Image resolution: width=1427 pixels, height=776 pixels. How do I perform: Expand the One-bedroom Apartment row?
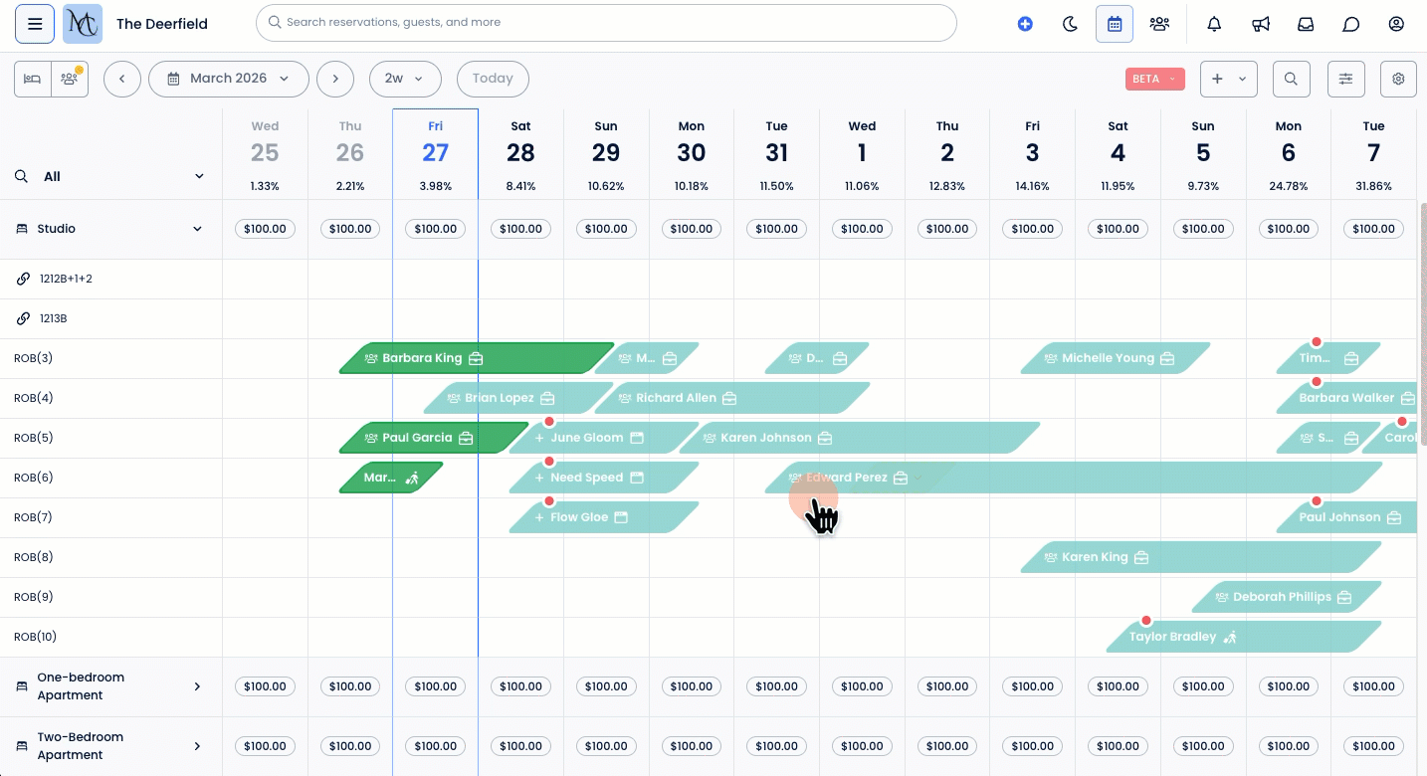[x=197, y=686]
